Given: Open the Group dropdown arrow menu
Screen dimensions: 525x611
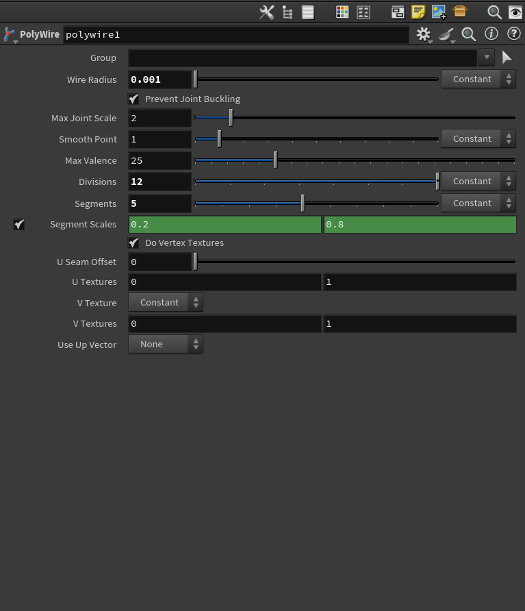Looking at the screenshot, I should 487,58.
